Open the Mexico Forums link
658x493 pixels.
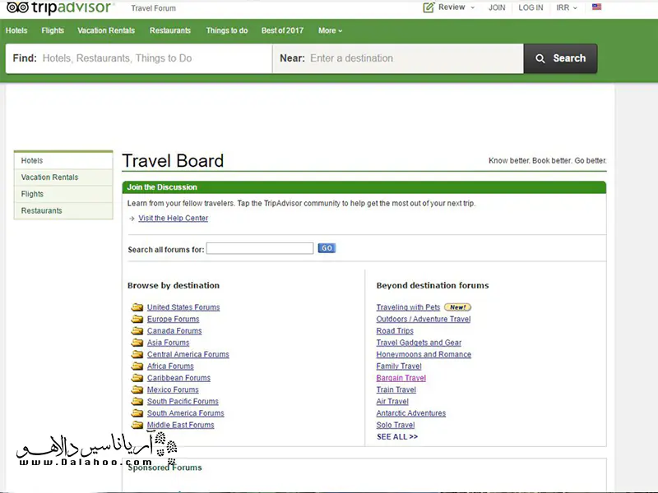pos(173,389)
